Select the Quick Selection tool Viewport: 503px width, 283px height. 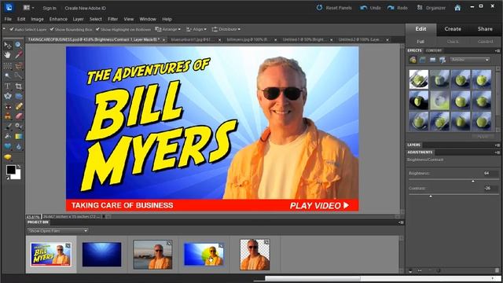click(x=19, y=76)
